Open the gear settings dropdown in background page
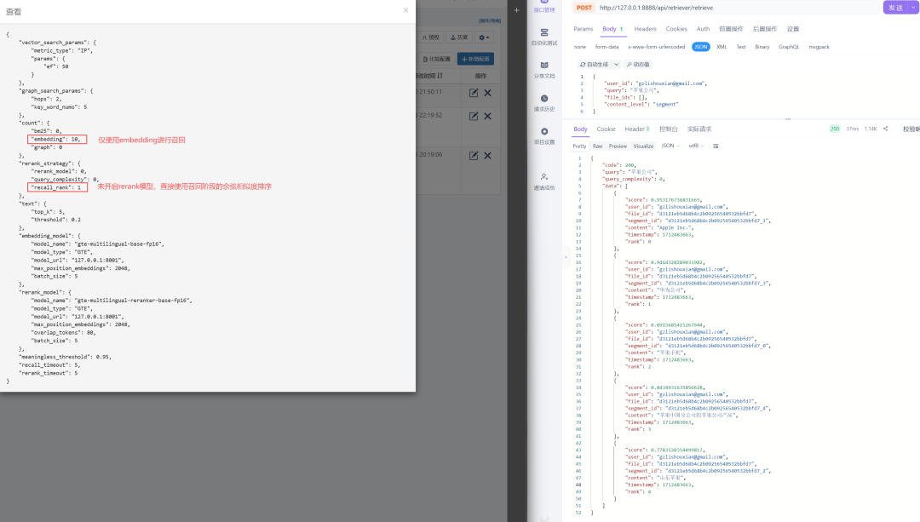This screenshot has width=920, height=522. pos(484,37)
